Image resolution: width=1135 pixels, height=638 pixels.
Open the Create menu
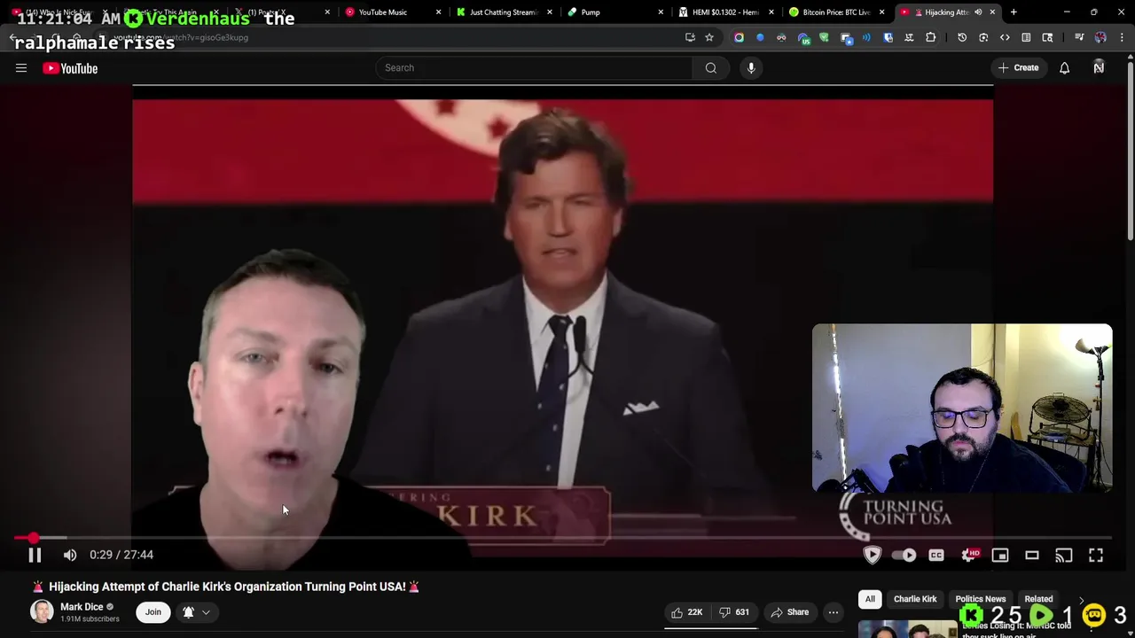[x=1018, y=68]
